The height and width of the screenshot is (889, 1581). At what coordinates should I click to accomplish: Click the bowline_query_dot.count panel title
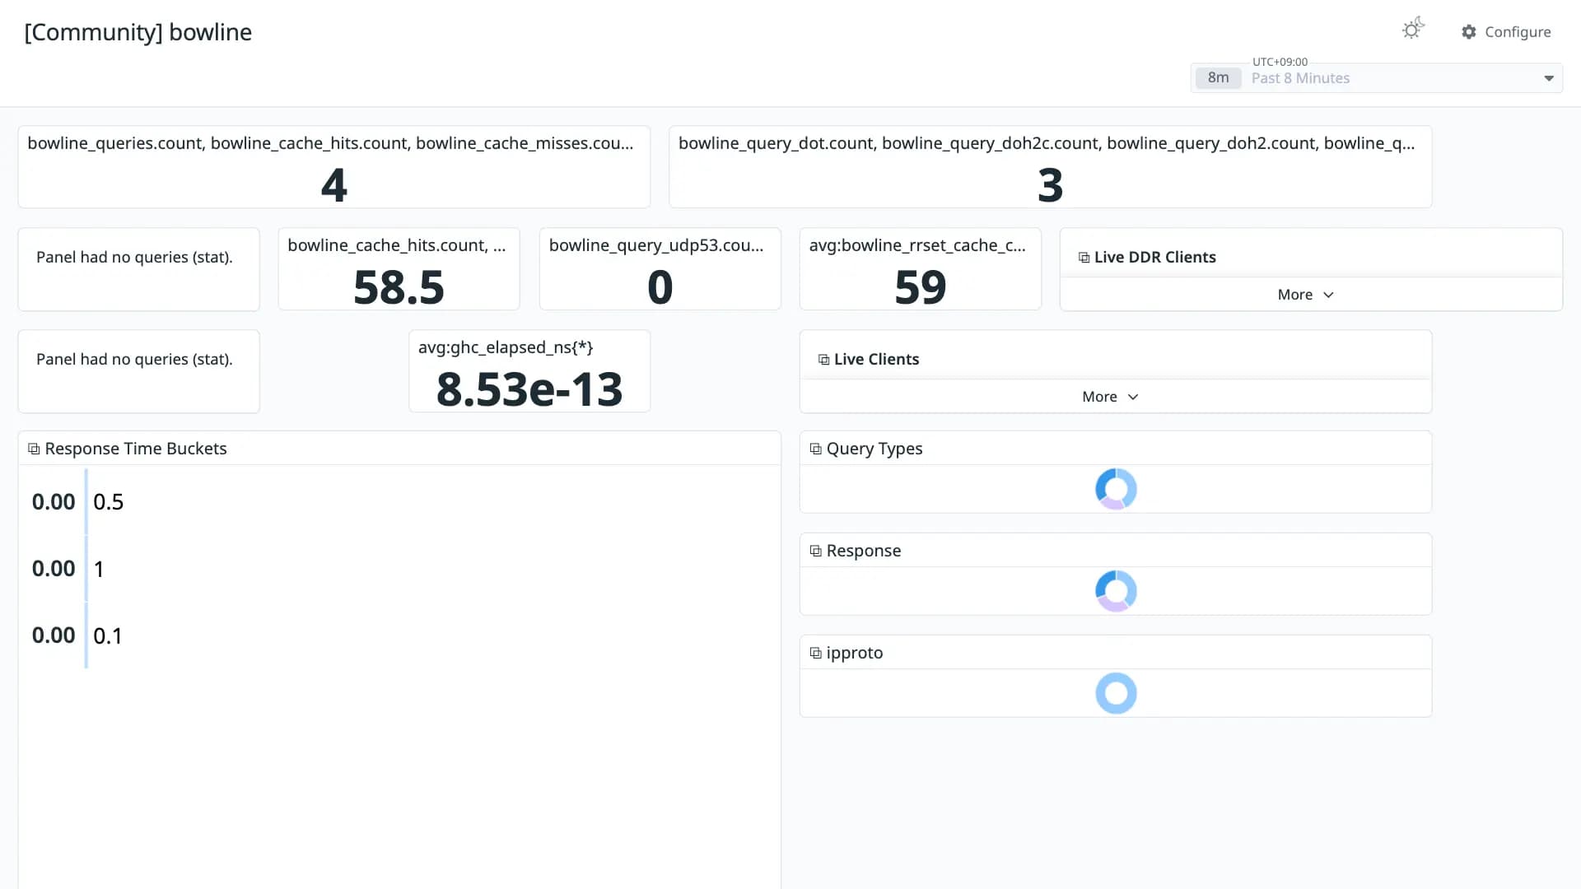(x=1047, y=143)
